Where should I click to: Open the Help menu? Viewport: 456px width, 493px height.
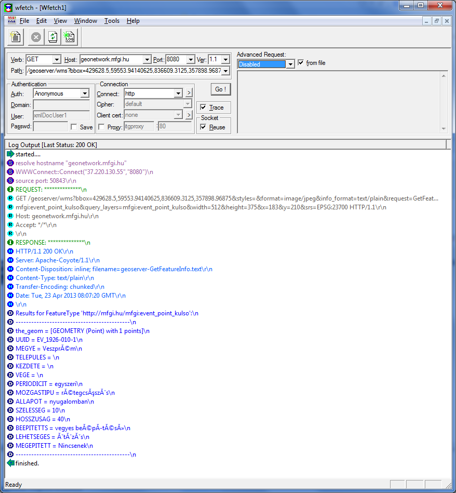[x=133, y=21]
